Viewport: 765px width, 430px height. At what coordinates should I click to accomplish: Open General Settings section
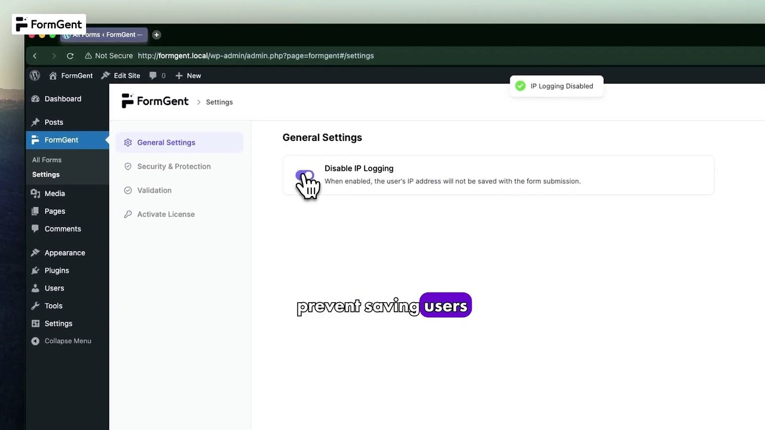(179, 142)
